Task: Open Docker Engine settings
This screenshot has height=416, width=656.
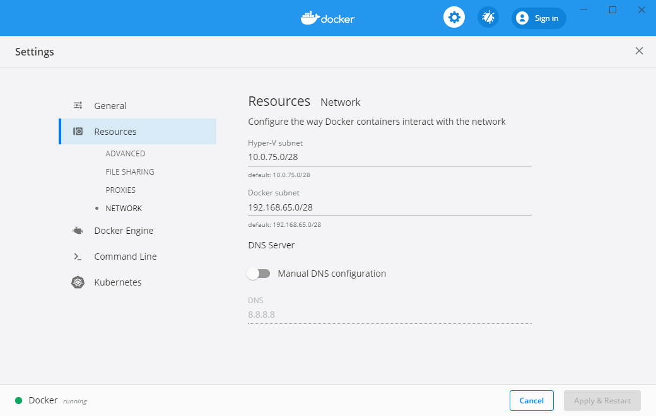Action: point(138,230)
